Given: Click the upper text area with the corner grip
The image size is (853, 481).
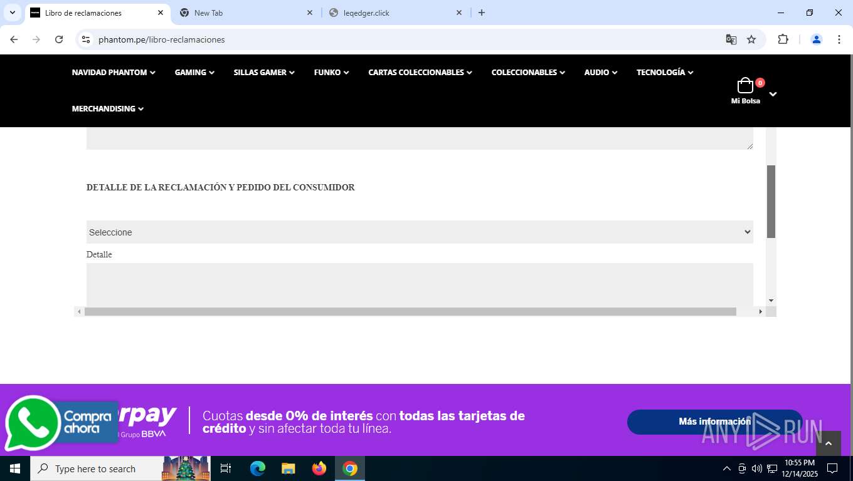Looking at the screenshot, I should pos(420,138).
